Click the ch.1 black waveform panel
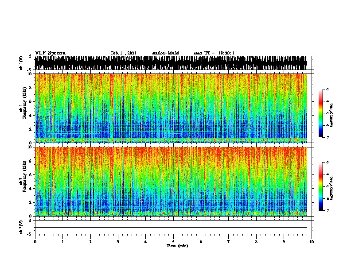The image size is (351, 271). (x=171, y=63)
